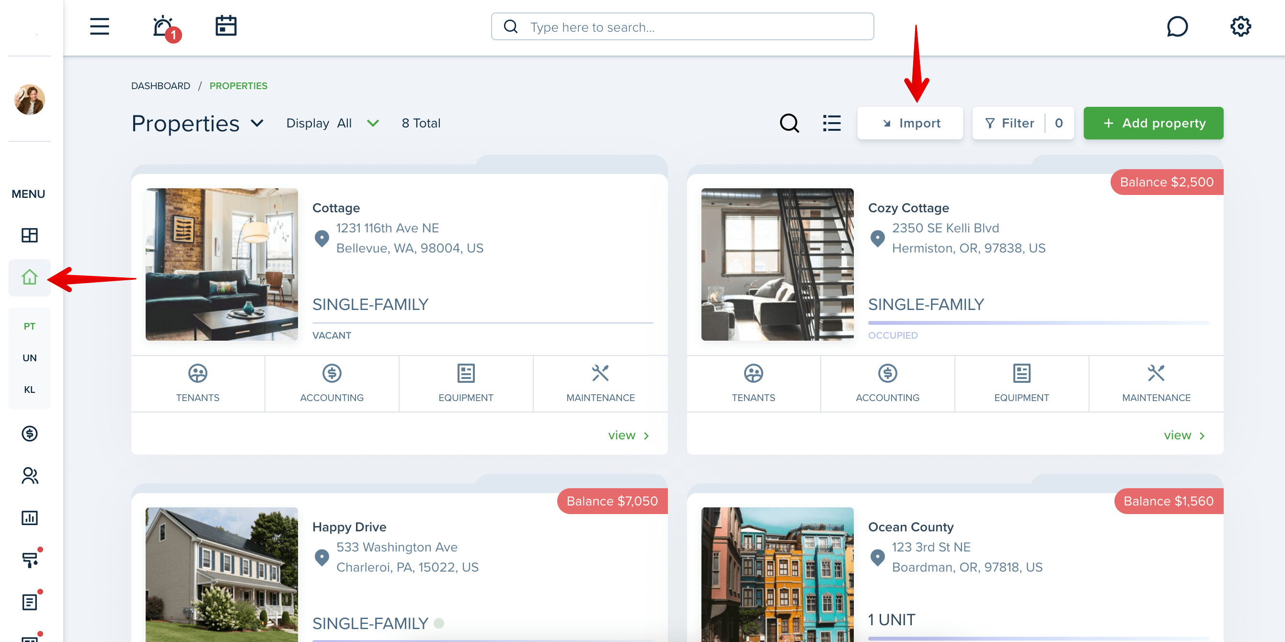Screen dimensions: 1285x642
Task: Open MAINTENANCE for Cozy Cottage
Action: [1156, 383]
